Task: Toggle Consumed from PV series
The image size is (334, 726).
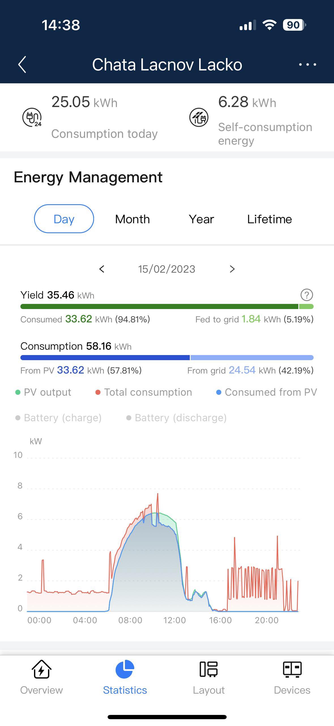Action: (267, 392)
